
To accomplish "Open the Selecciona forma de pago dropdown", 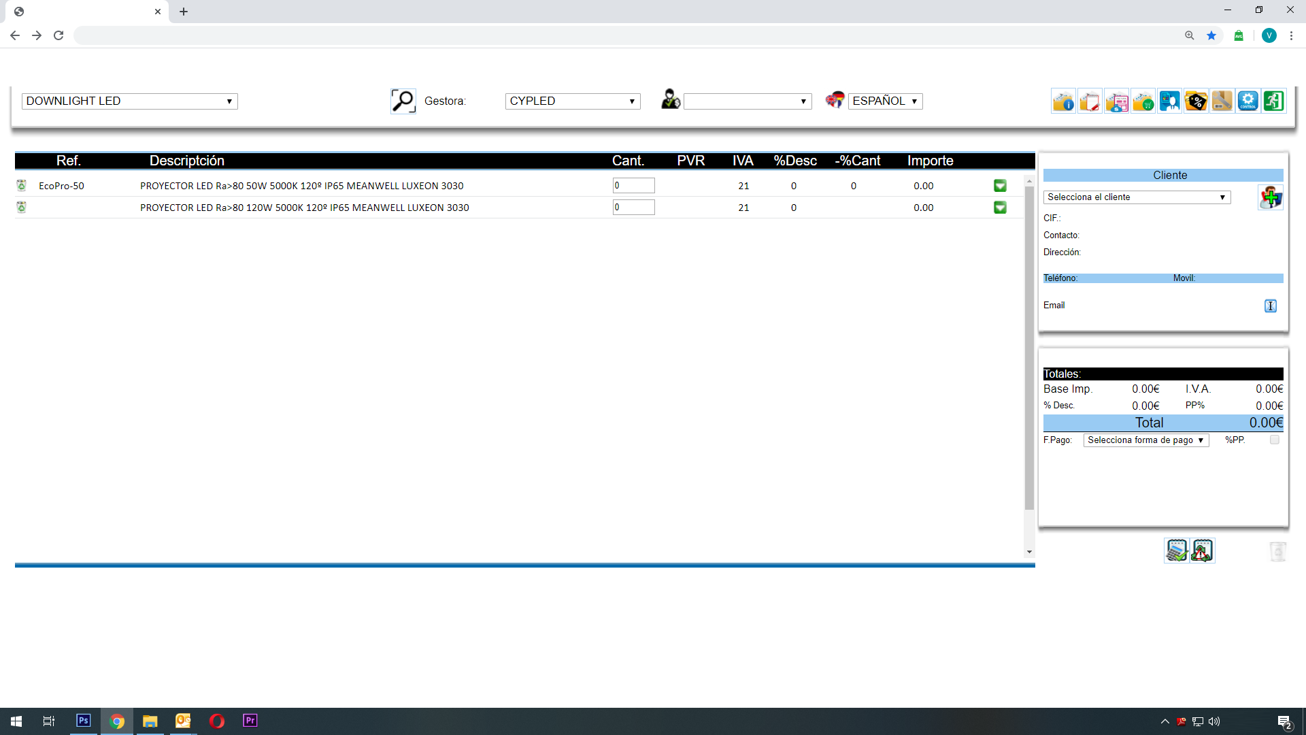I will [x=1145, y=440].
